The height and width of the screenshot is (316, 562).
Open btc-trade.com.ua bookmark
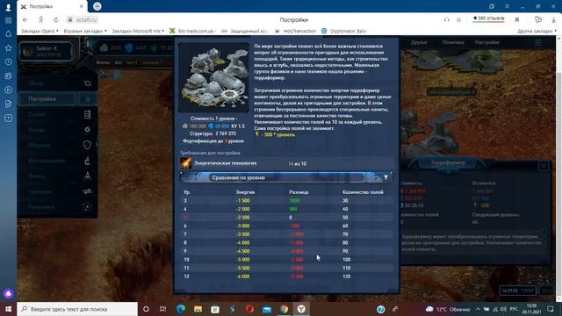click(x=192, y=32)
